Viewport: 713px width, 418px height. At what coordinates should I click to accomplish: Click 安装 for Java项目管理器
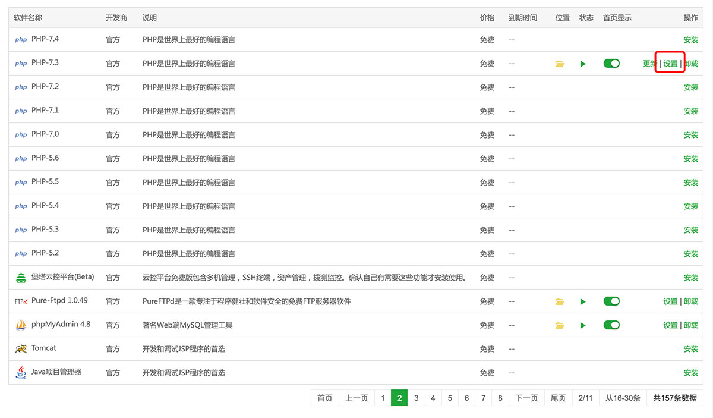tap(691, 373)
